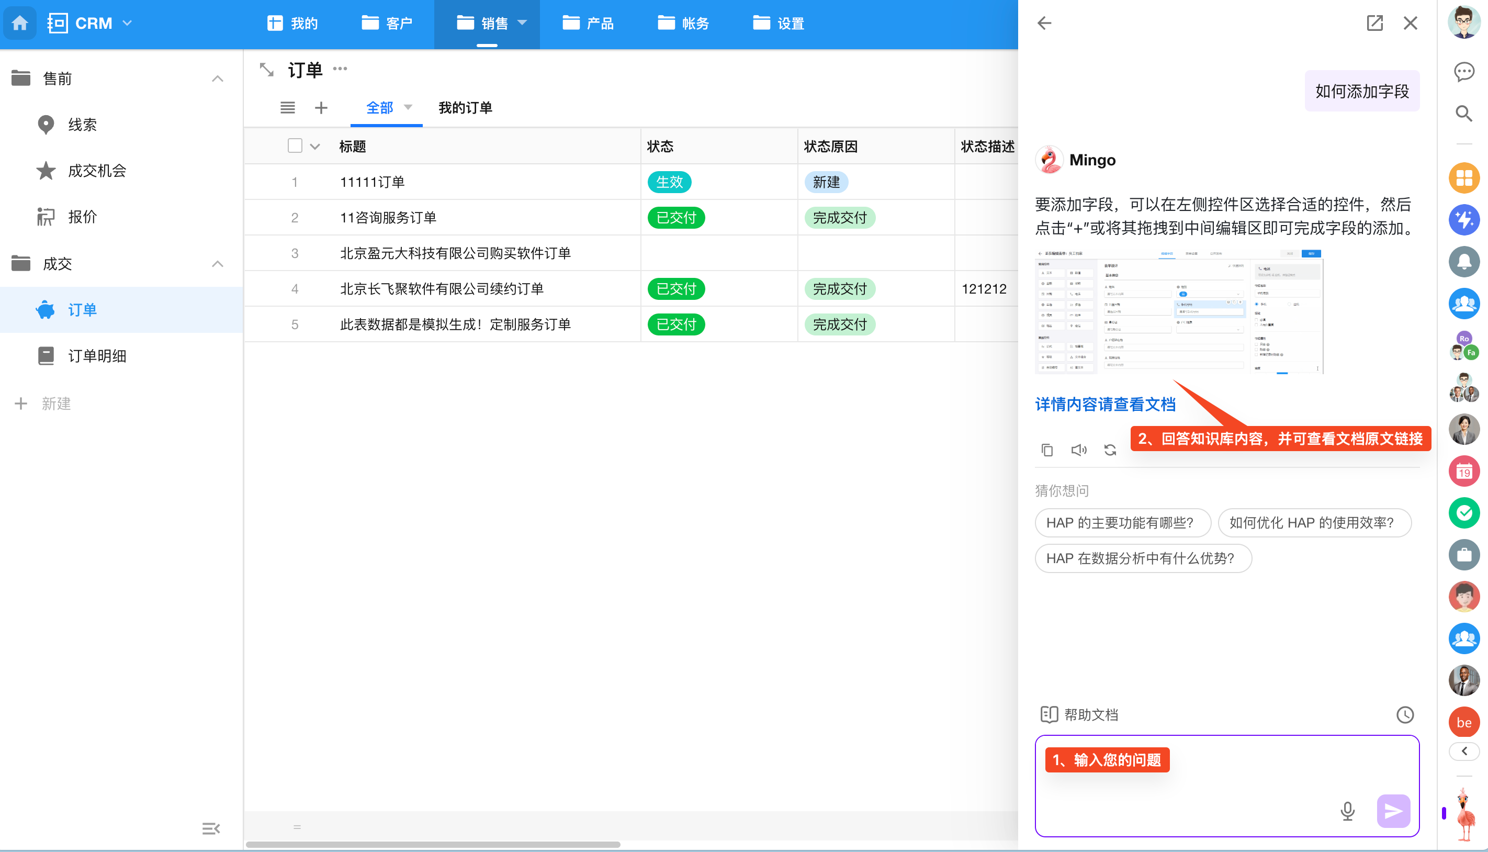Open notifications bell in the right sidebar

1463,262
